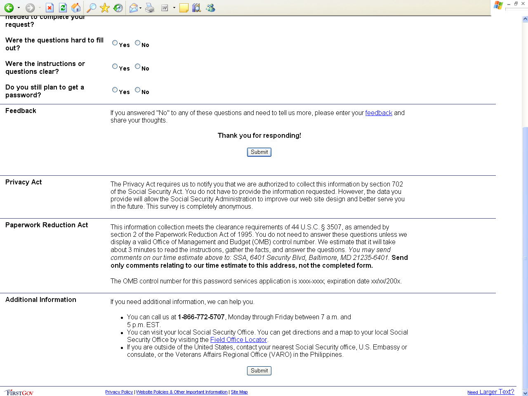Select No for 'Do you still plan to get a password?'
528x396 pixels.
(x=138, y=90)
